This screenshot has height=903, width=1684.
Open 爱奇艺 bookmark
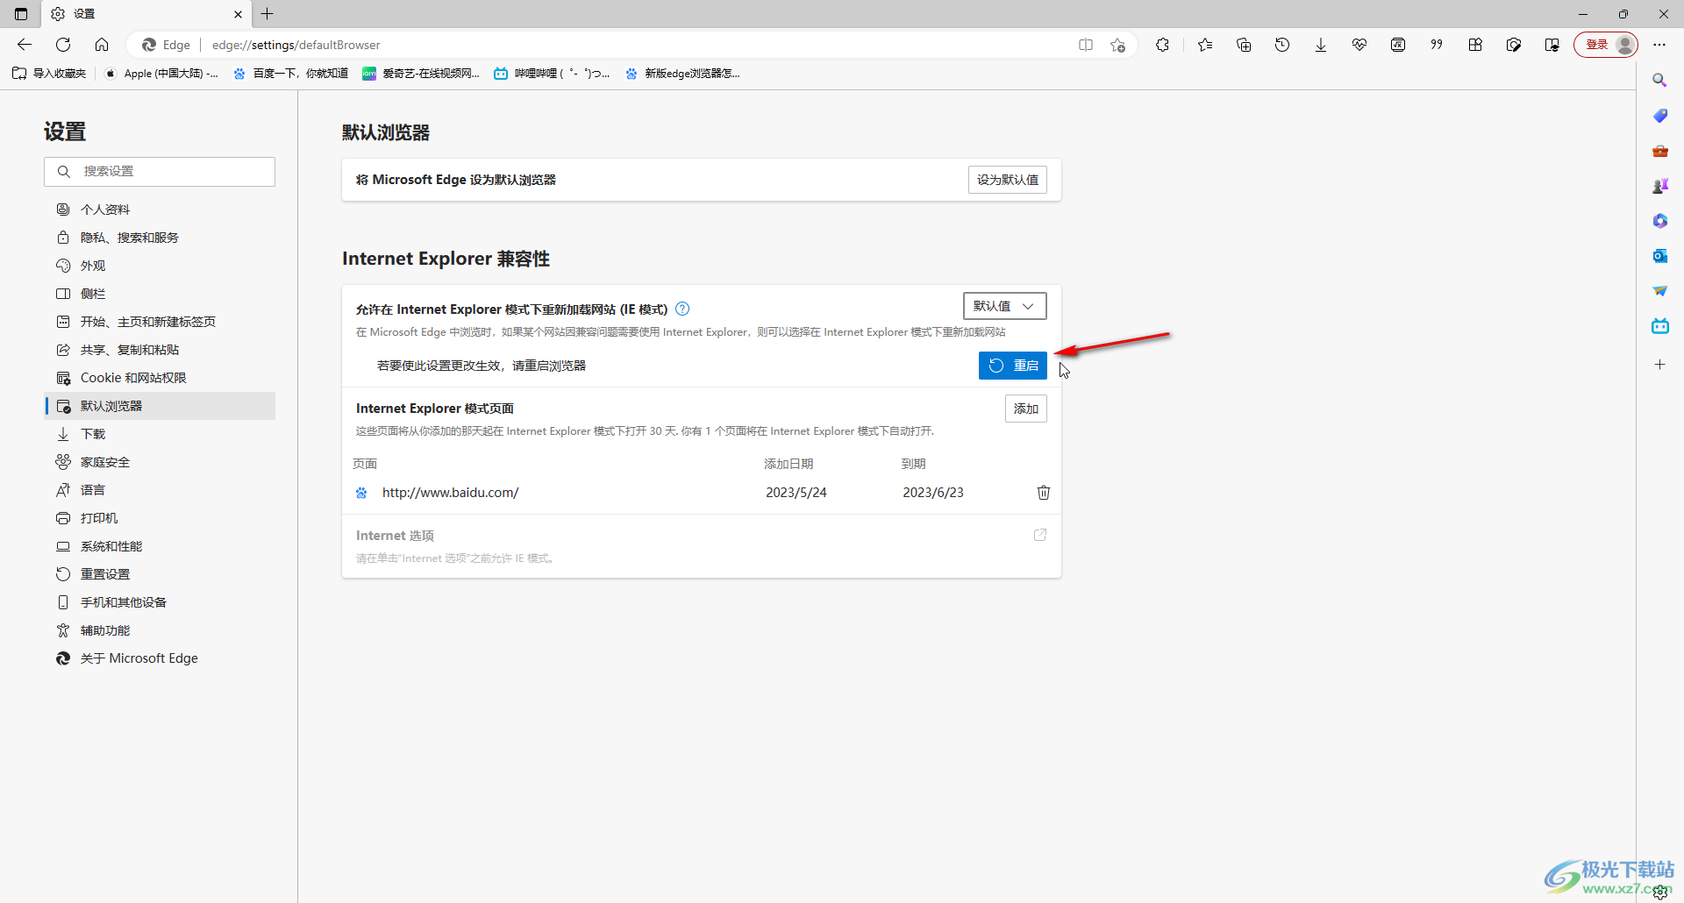pyautogui.click(x=421, y=74)
